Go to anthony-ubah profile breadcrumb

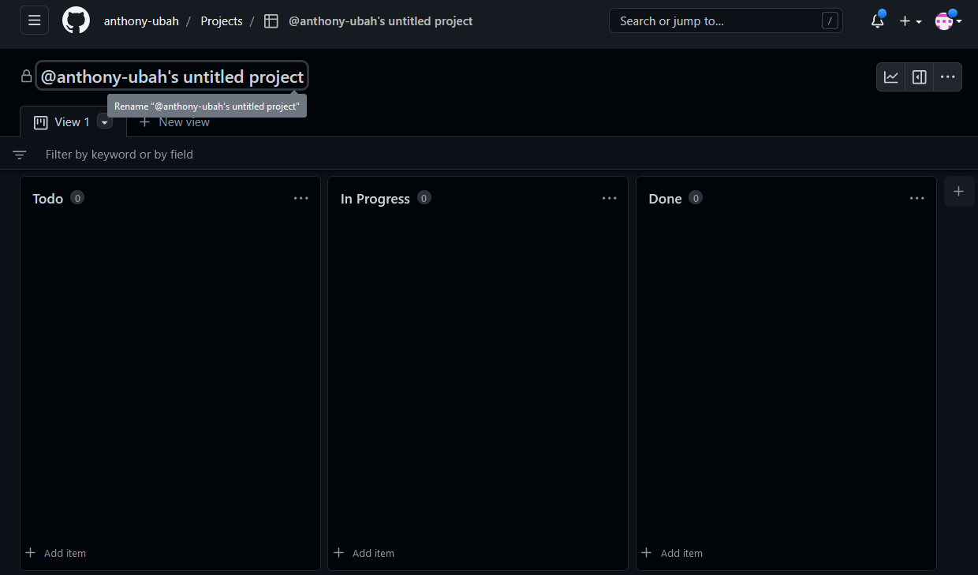141,21
